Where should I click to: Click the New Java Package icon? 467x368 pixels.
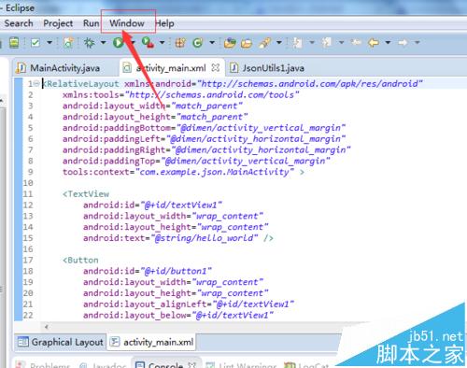click(180, 42)
